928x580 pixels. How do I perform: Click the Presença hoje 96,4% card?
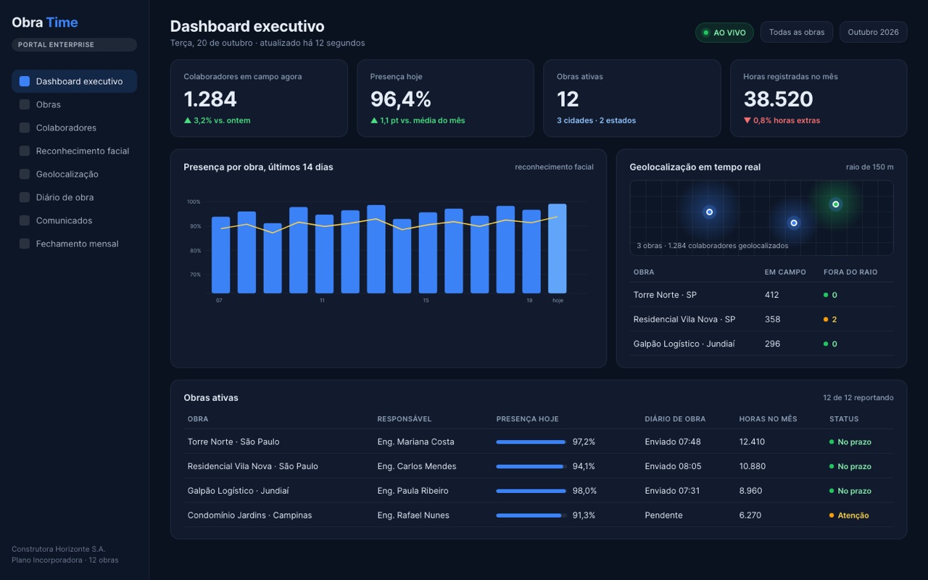coord(445,98)
